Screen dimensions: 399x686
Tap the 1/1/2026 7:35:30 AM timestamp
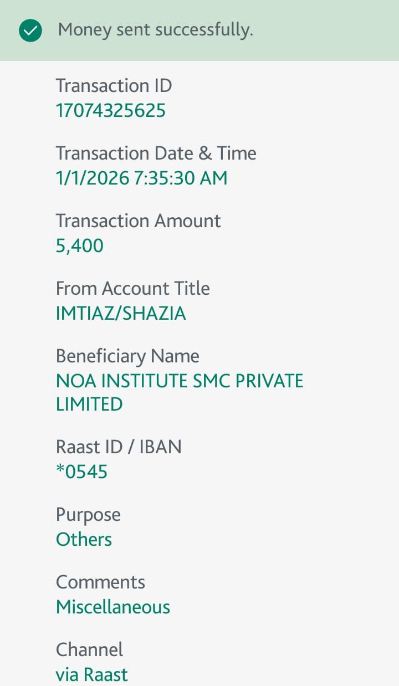click(x=141, y=178)
